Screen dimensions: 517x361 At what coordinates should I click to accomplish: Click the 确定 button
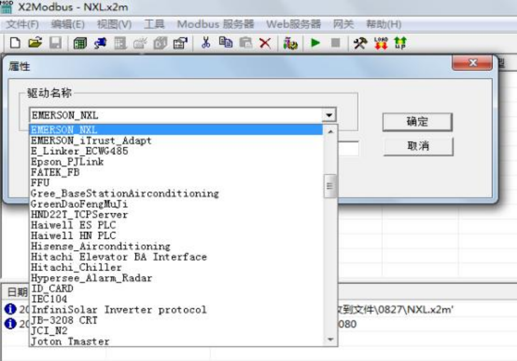click(x=417, y=122)
